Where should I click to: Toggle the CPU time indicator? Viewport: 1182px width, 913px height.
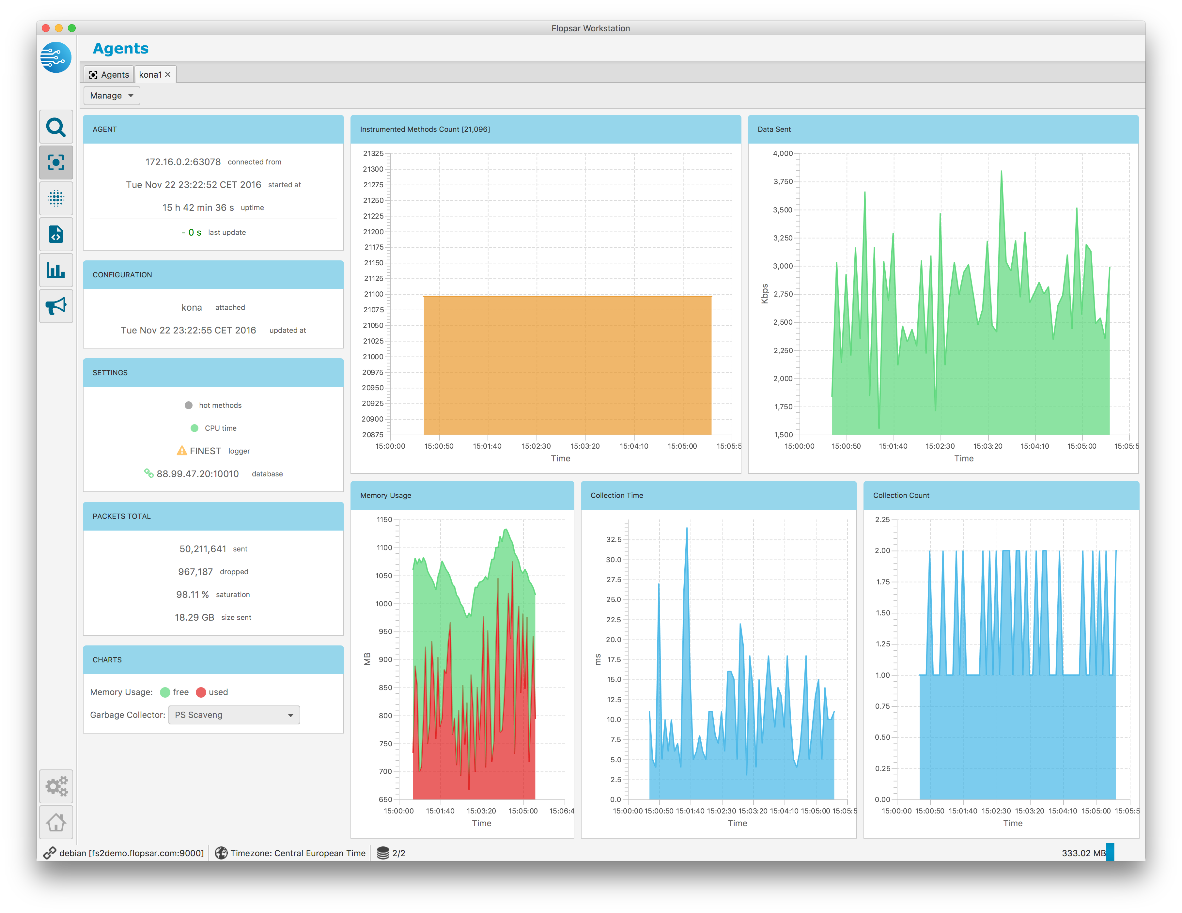194,428
